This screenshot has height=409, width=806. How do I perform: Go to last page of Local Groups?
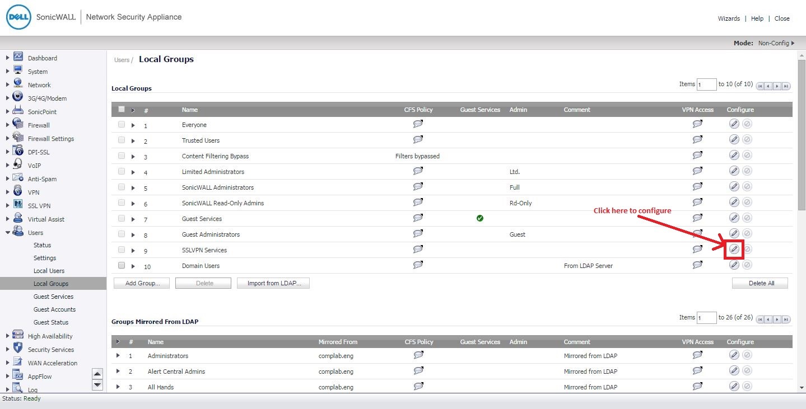786,86
